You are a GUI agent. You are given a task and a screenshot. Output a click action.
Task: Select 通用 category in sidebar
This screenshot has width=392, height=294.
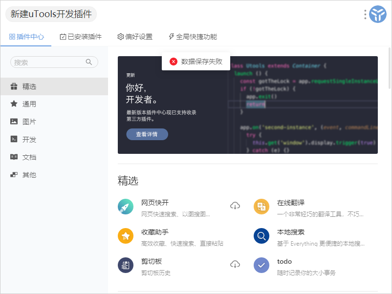(x=54, y=104)
